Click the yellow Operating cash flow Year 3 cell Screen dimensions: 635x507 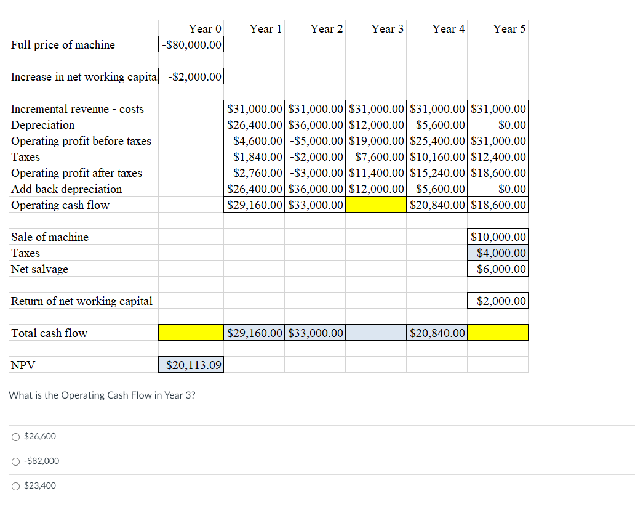click(x=376, y=205)
